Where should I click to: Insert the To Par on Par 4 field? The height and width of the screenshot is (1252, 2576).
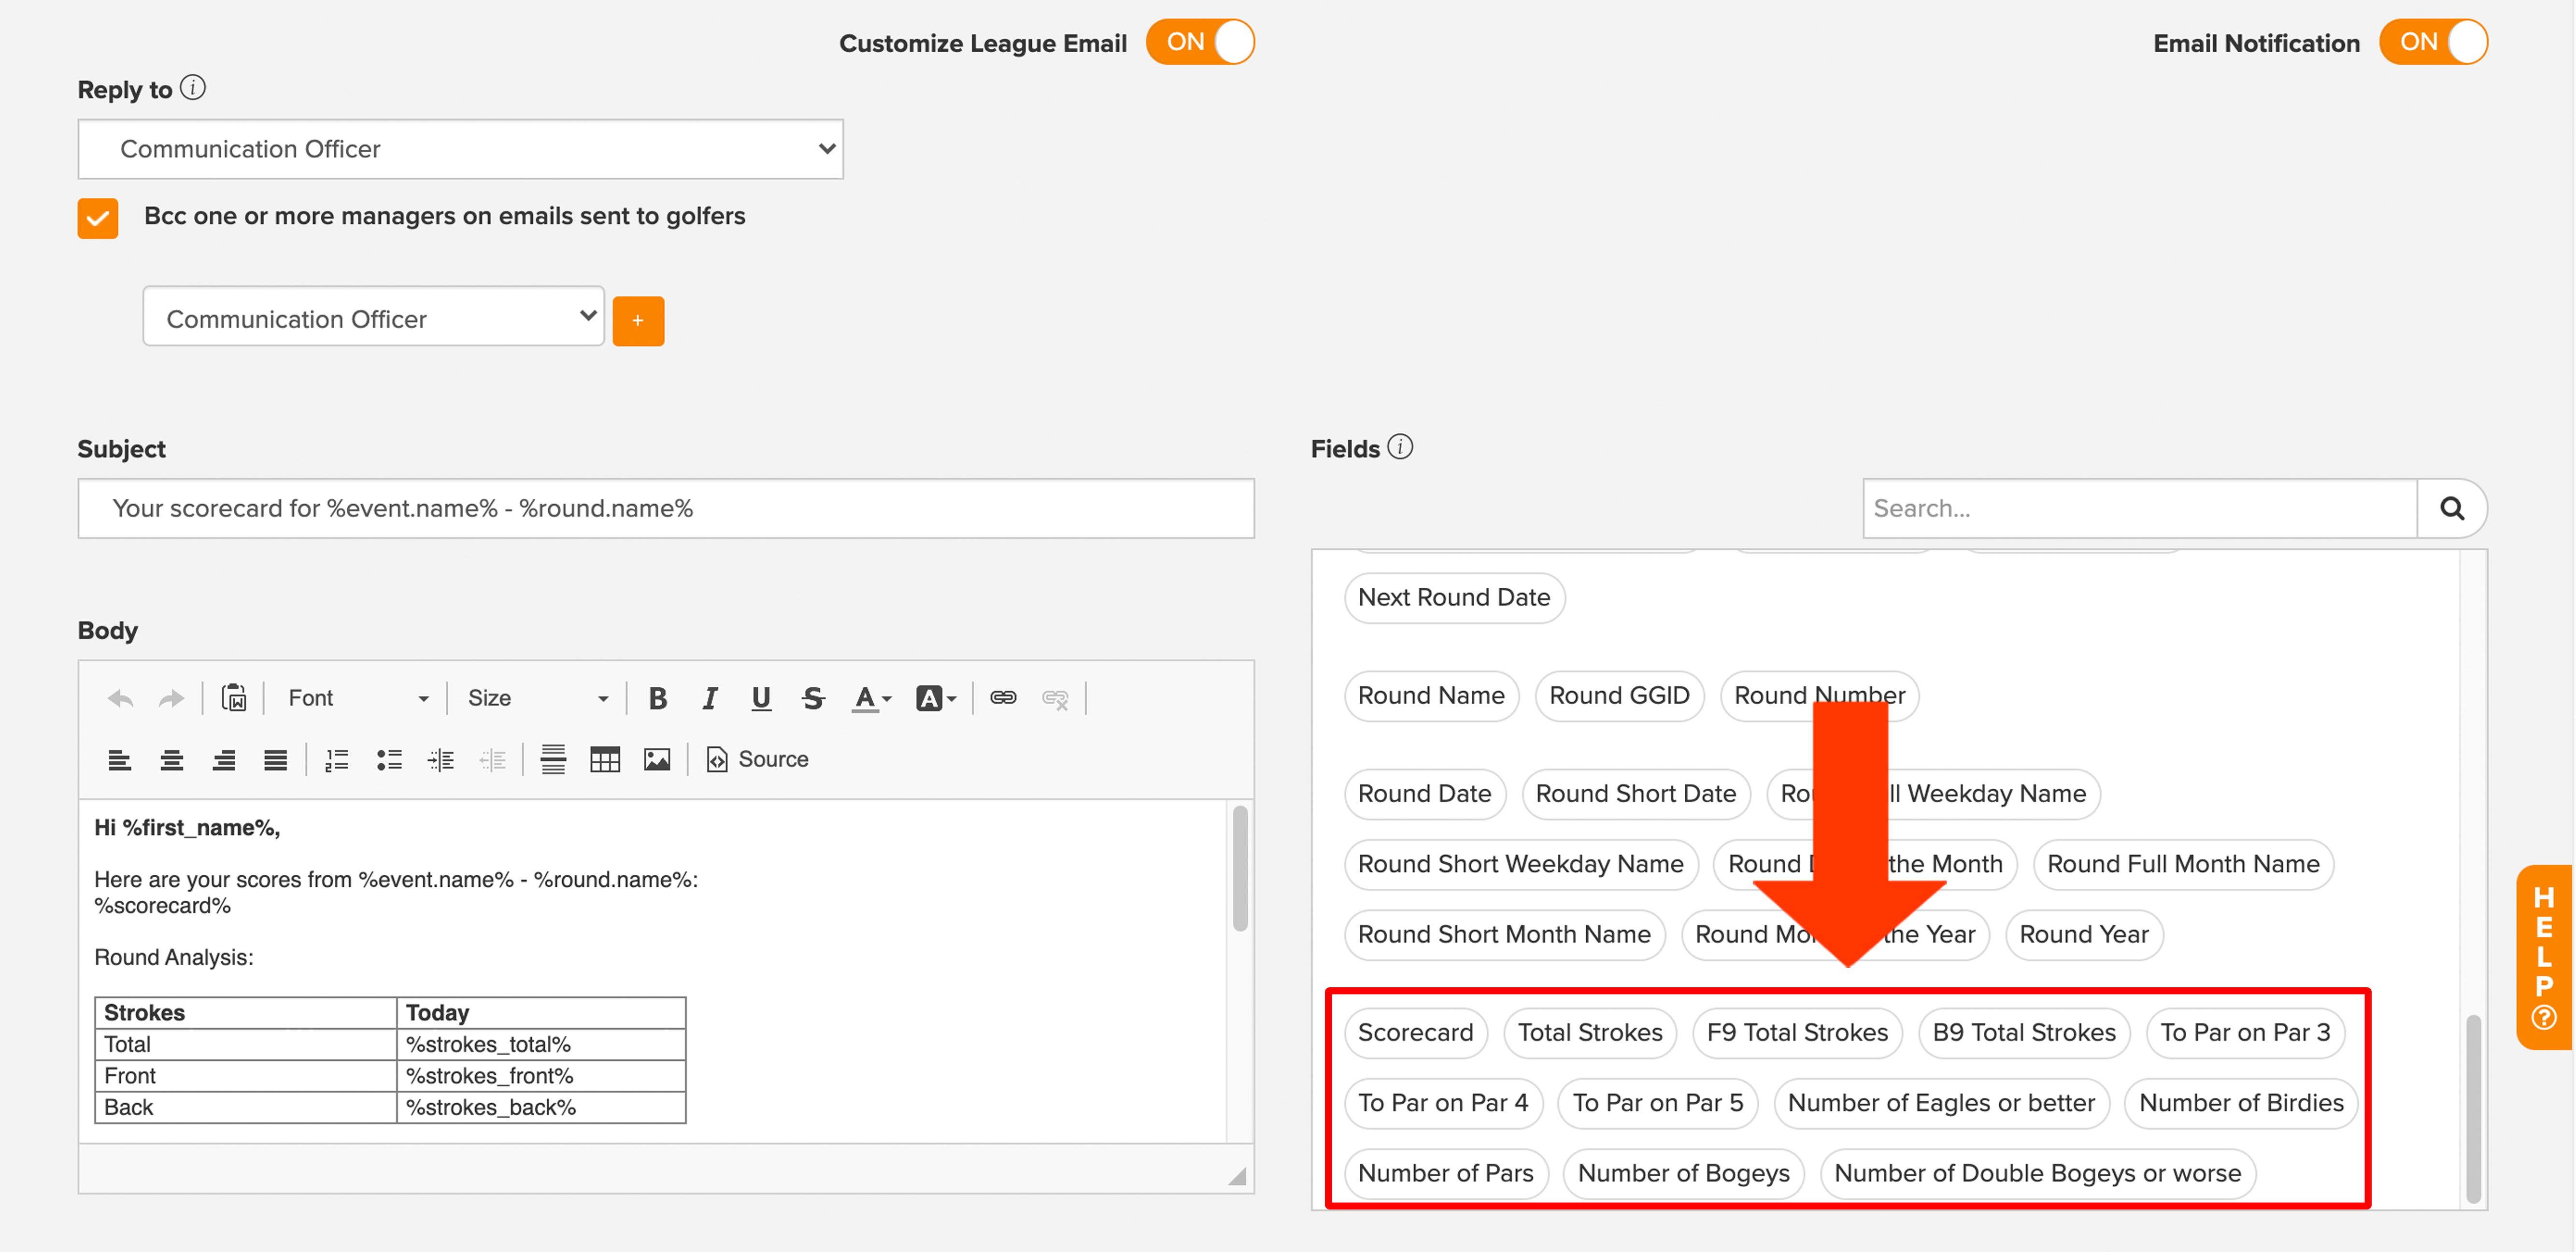pyautogui.click(x=1443, y=1103)
